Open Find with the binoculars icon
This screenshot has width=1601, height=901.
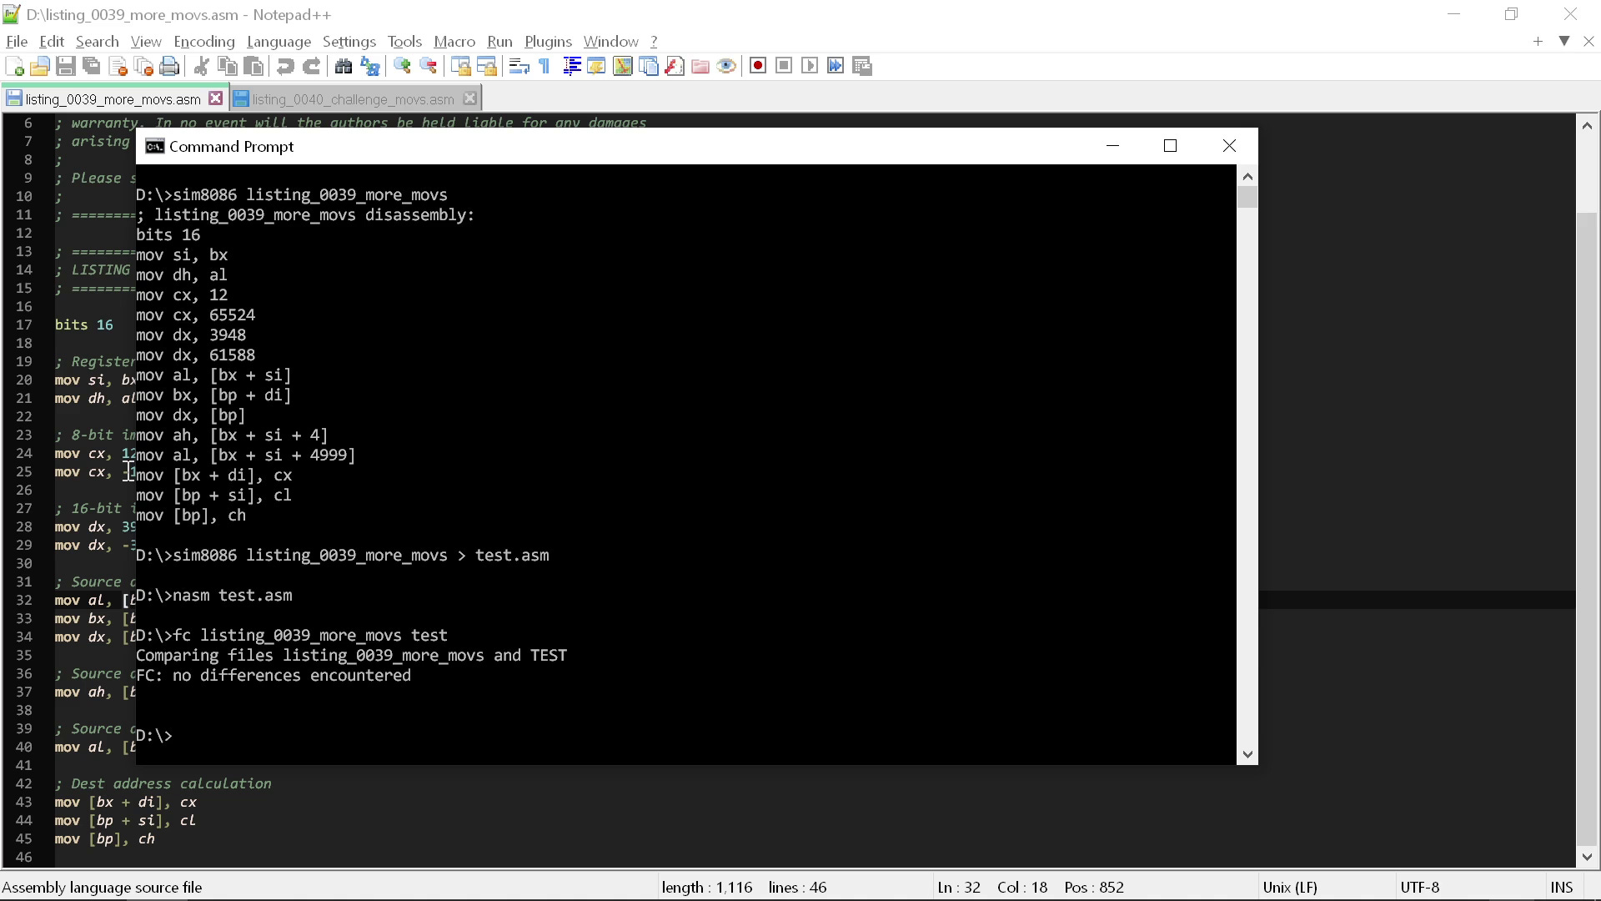(344, 66)
